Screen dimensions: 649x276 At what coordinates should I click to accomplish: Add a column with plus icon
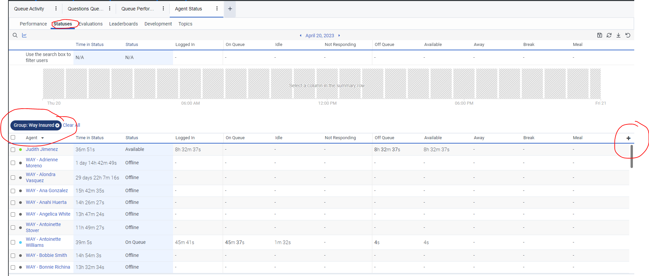tap(628, 138)
